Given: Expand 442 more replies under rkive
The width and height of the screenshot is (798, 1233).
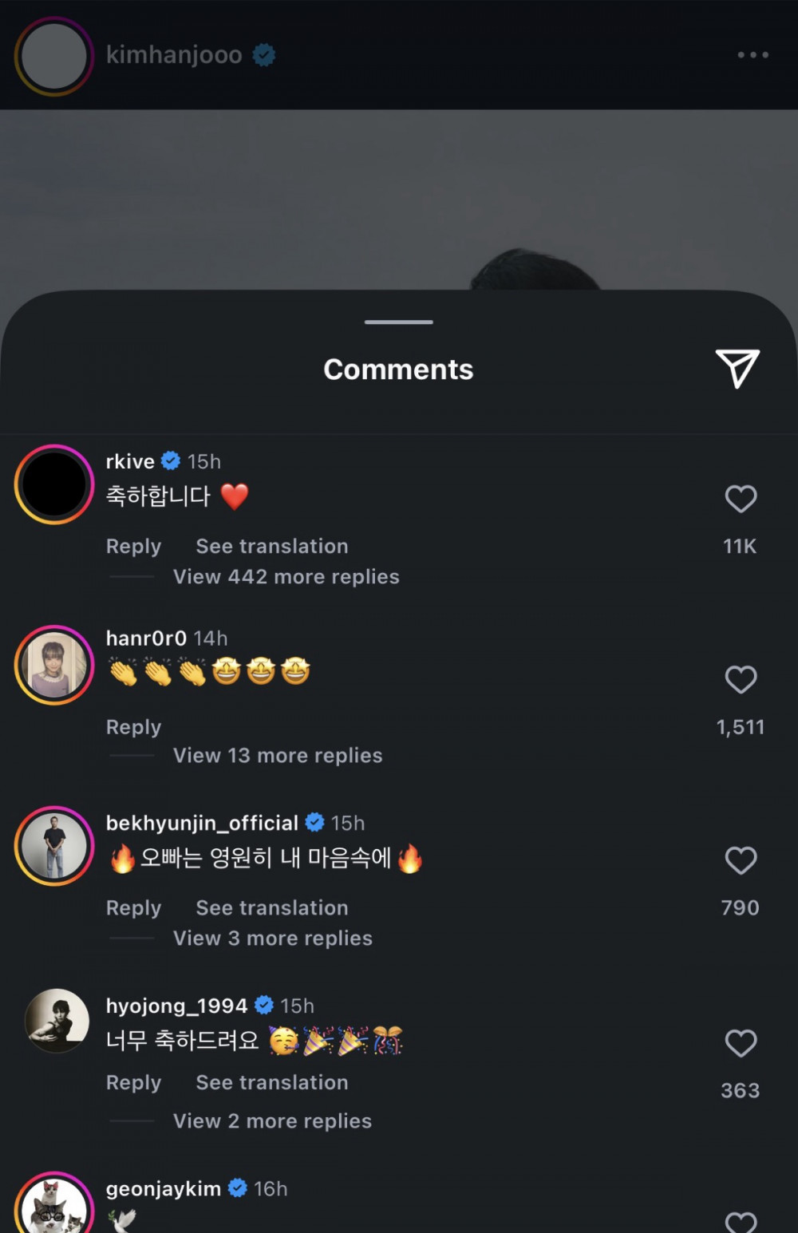Looking at the screenshot, I should [x=286, y=577].
